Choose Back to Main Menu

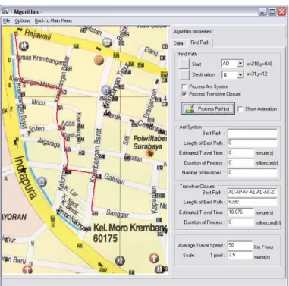(53, 20)
